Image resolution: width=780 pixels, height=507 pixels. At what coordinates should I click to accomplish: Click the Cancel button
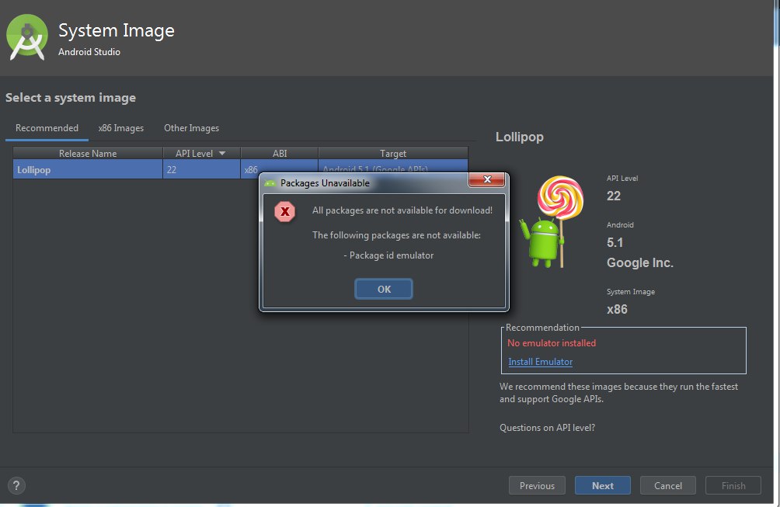[667, 485]
